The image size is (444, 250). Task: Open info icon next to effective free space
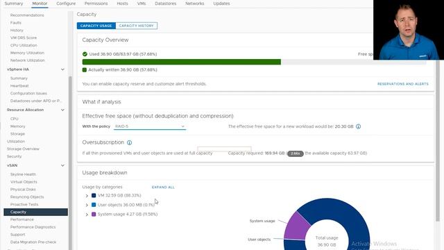[358, 126]
